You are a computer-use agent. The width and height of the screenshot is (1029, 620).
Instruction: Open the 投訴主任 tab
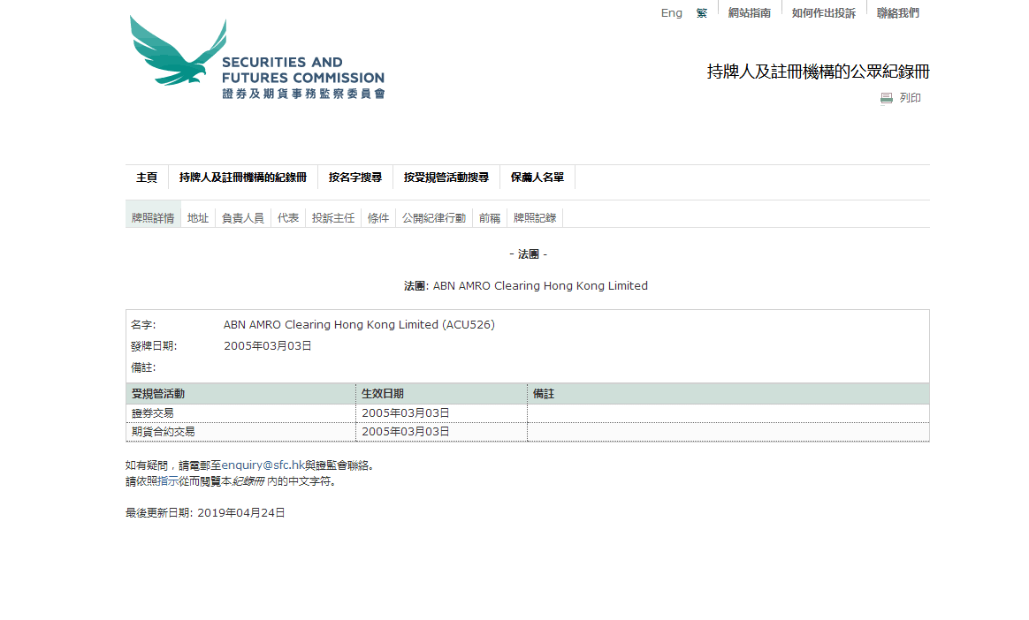click(x=333, y=218)
